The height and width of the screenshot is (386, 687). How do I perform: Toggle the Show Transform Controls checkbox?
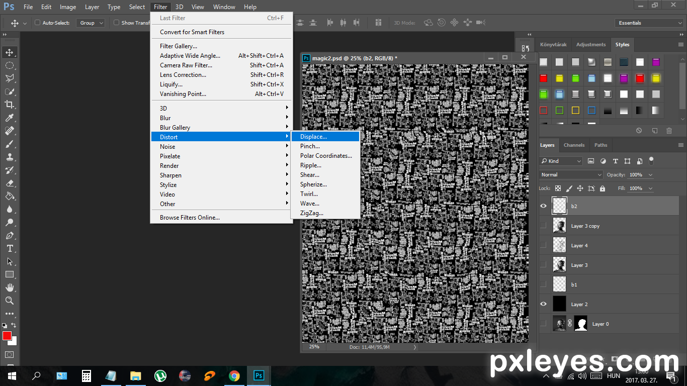click(x=116, y=23)
